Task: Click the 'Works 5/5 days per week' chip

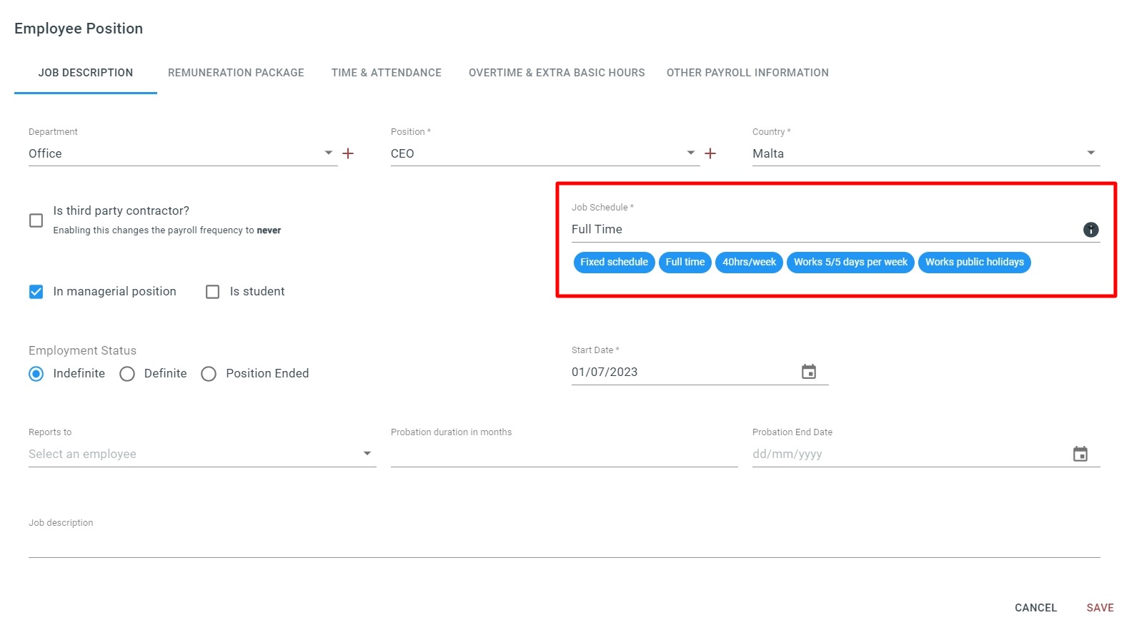Action: [x=850, y=262]
